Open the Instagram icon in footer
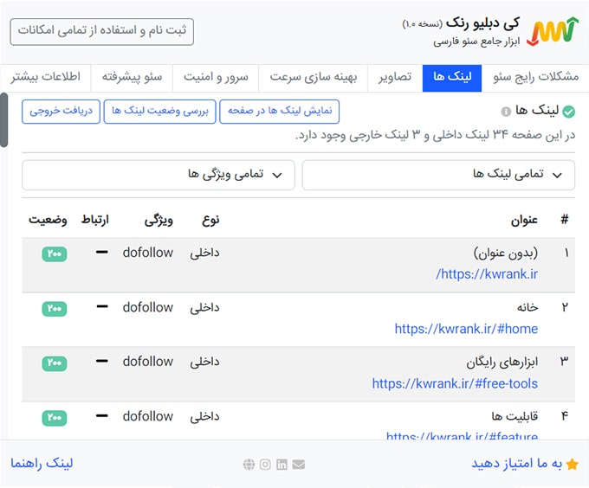The height and width of the screenshot is (488, 589). tap(265, 465)
